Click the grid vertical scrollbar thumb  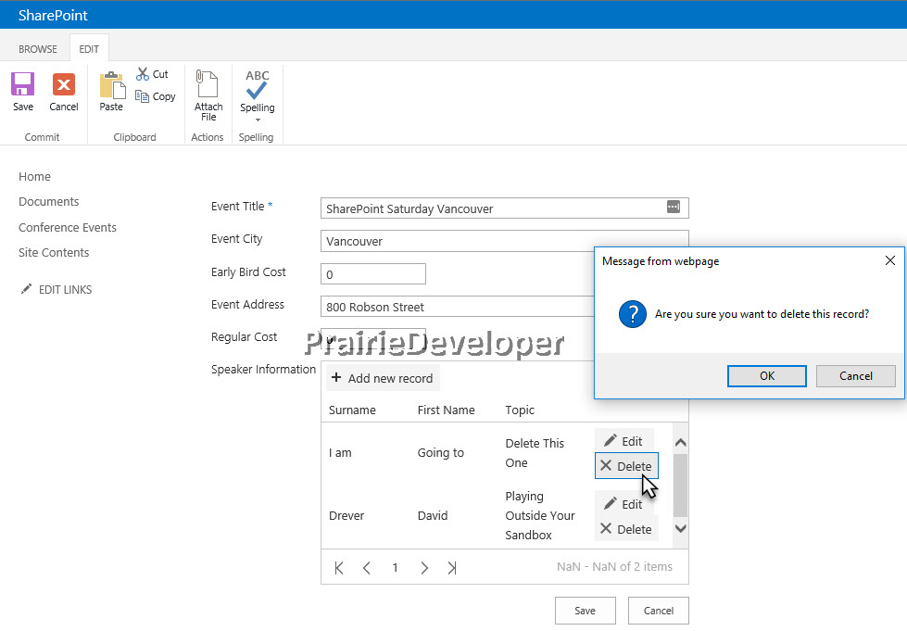coord(681,486)
